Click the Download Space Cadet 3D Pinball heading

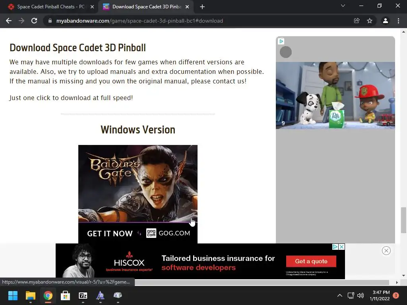[x=78, y=48]
